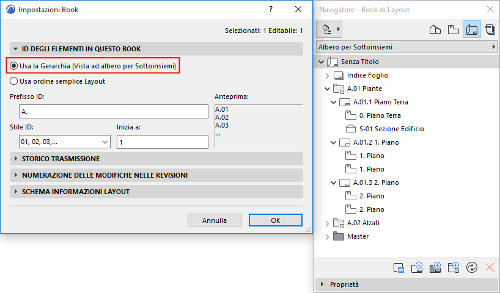Collapse the A.01 Piante subset
This screenshot has width=500, height=293.
(327, 89)
